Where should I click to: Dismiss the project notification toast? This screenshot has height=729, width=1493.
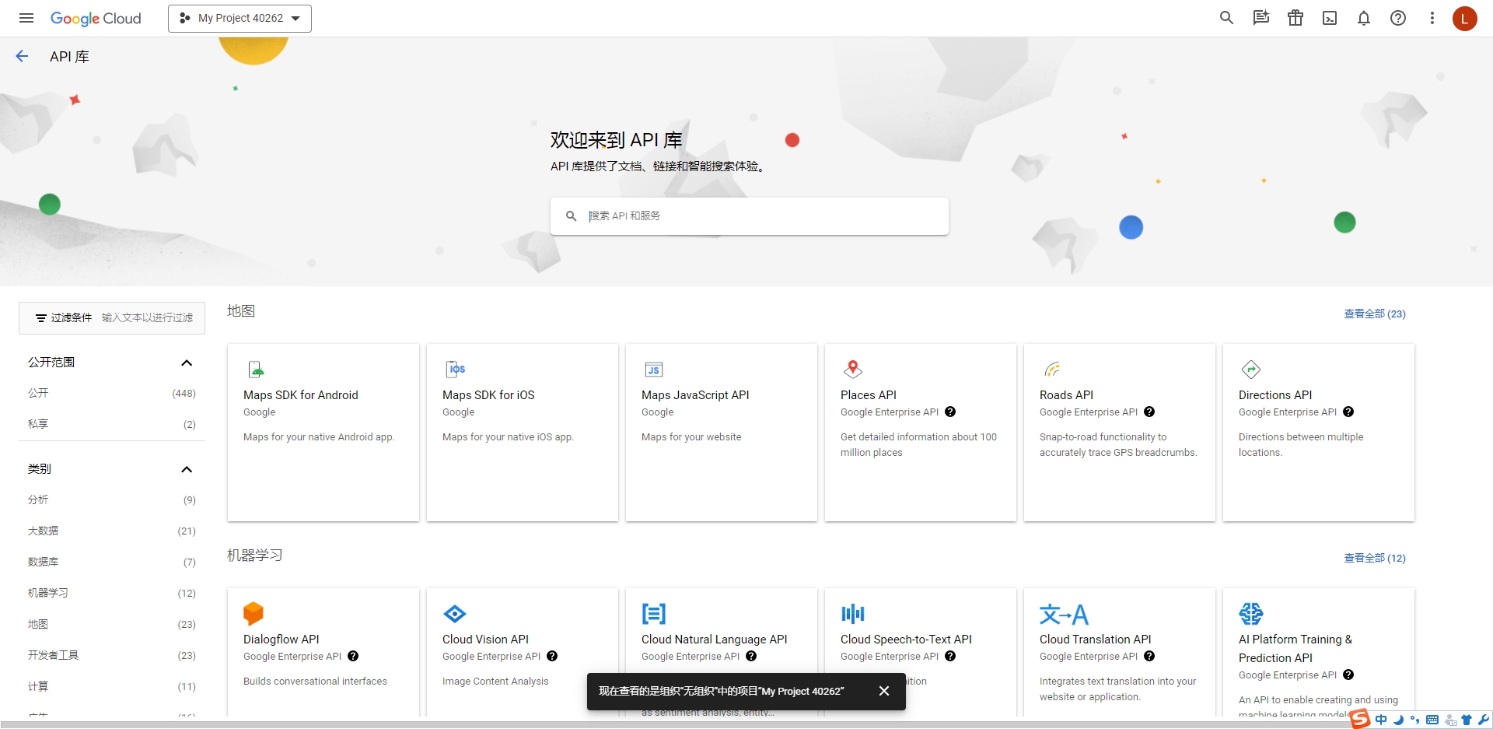click(x=884, y=691)
